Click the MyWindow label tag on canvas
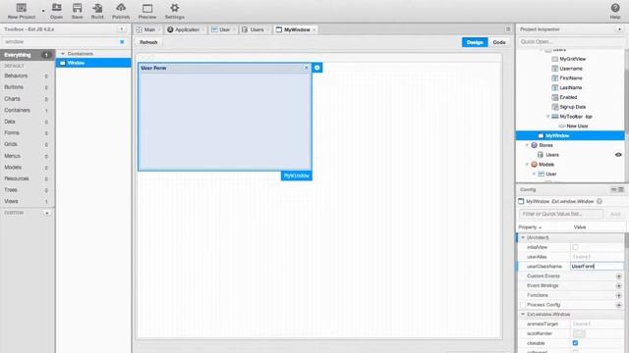Viewport: 629px width, 353px height. point(297,176)
